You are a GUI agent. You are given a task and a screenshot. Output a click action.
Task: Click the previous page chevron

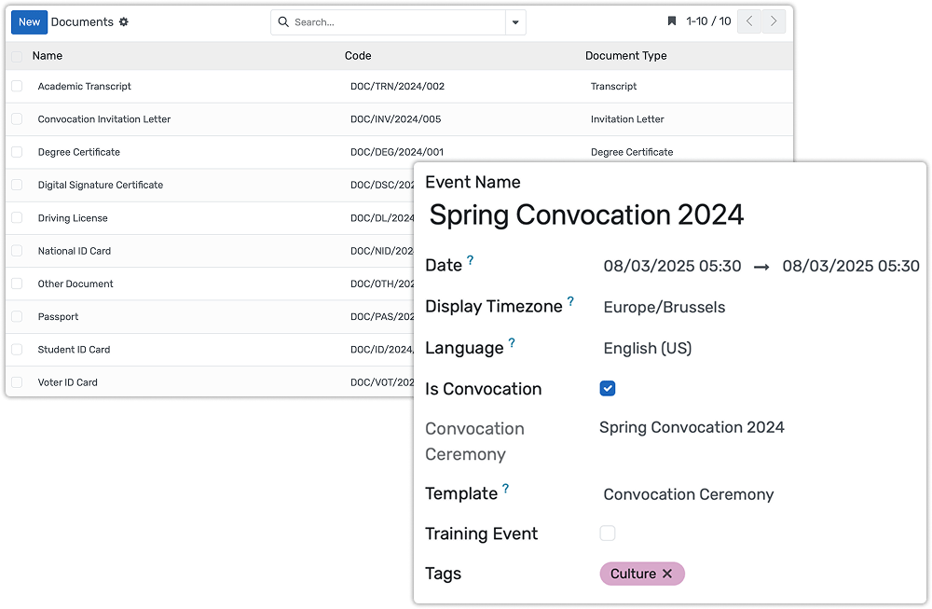[x=748, y=21]
